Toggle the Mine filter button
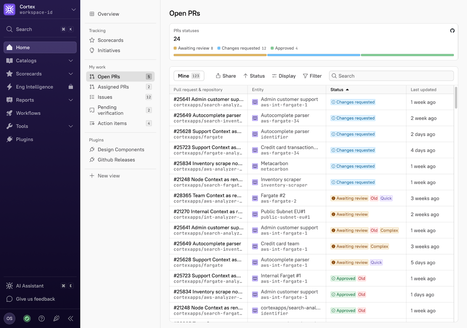Viewport: 467px width, 328px height. click(x=189, y=76)
